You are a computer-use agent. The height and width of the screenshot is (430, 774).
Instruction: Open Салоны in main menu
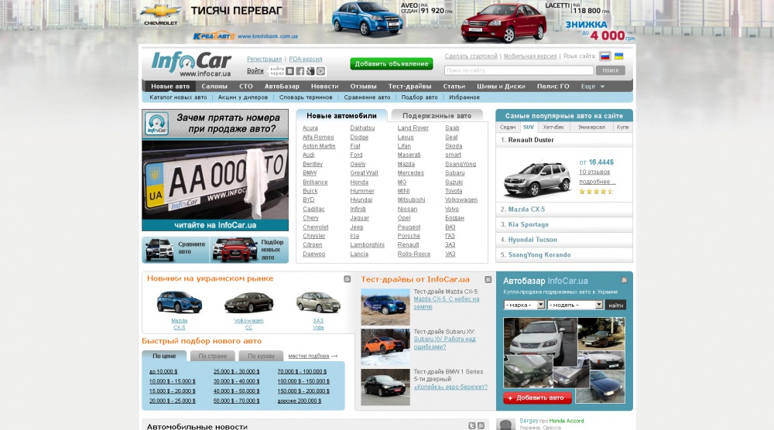point(214,87)
